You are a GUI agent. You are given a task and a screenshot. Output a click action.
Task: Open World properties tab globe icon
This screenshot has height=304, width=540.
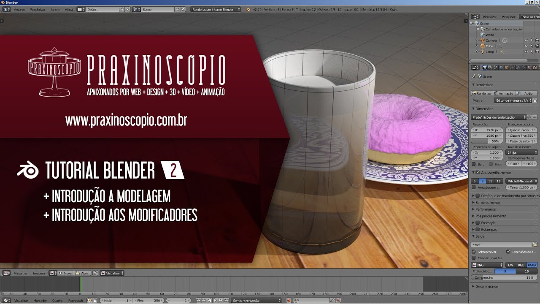(x=501, y=68)
